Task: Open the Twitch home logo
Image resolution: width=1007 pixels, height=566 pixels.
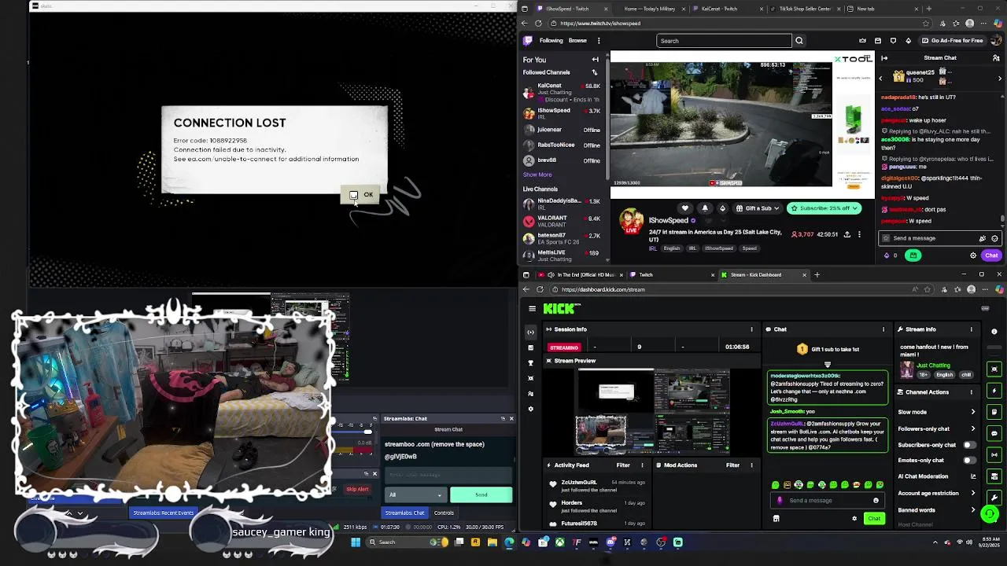Action: pos(528,41)
